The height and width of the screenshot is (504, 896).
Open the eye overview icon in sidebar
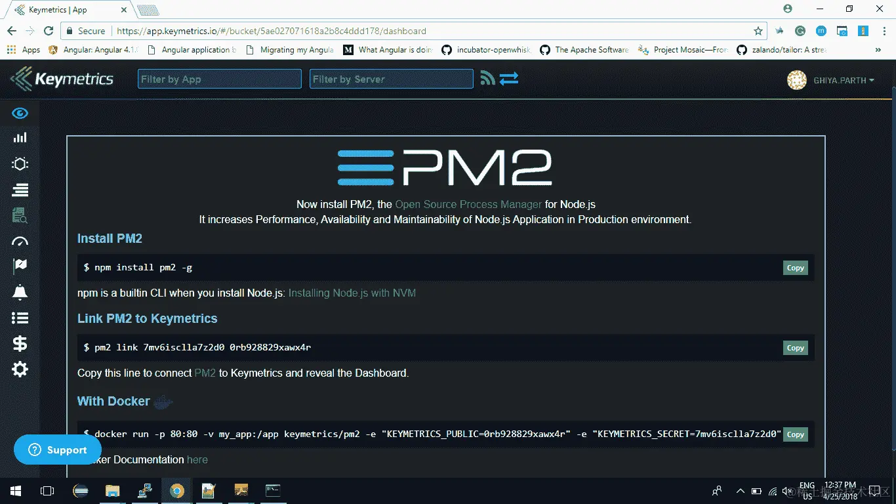(20, 114)
